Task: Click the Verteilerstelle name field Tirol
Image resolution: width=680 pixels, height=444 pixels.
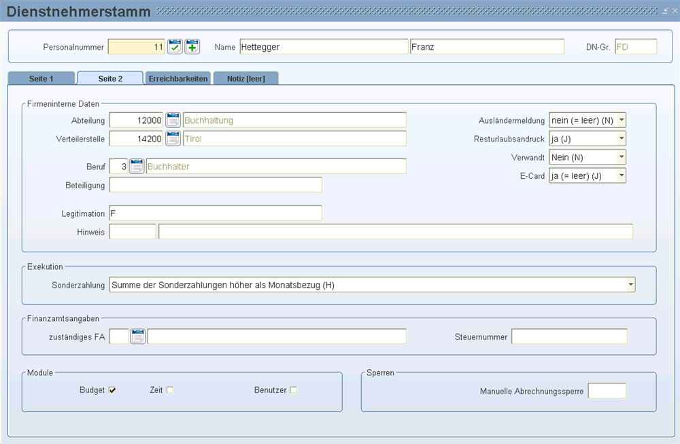Action: pyautogui.click(x=295, y=139)
